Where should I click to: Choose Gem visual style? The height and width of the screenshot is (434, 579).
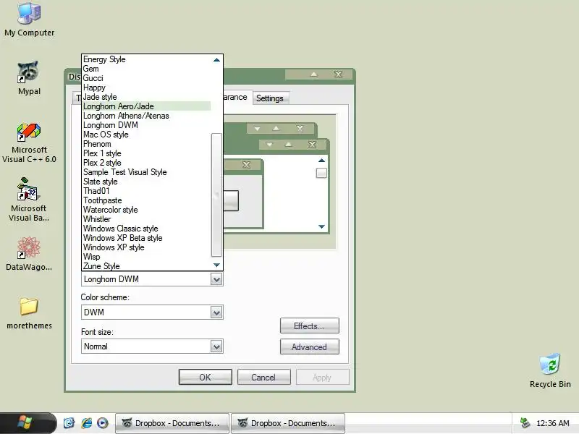pos(147,69)
